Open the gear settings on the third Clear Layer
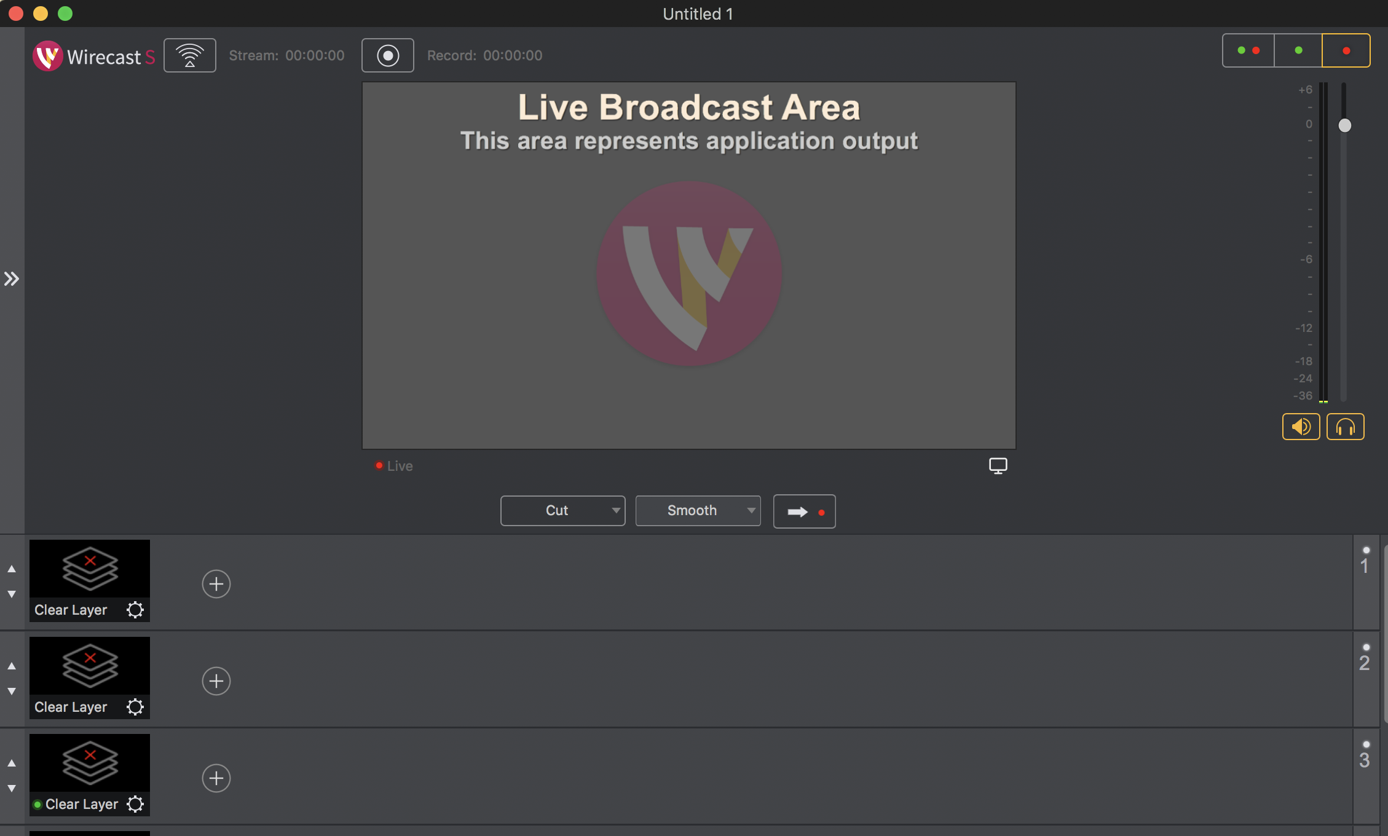This screenshot has width=1388, height=836. tap(135, 803)
